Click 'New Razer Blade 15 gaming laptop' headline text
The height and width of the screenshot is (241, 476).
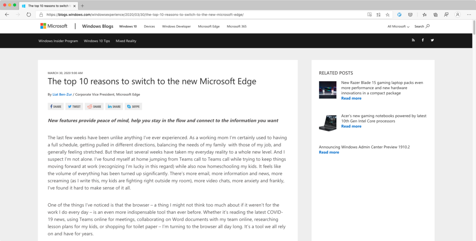pos(382,88)
